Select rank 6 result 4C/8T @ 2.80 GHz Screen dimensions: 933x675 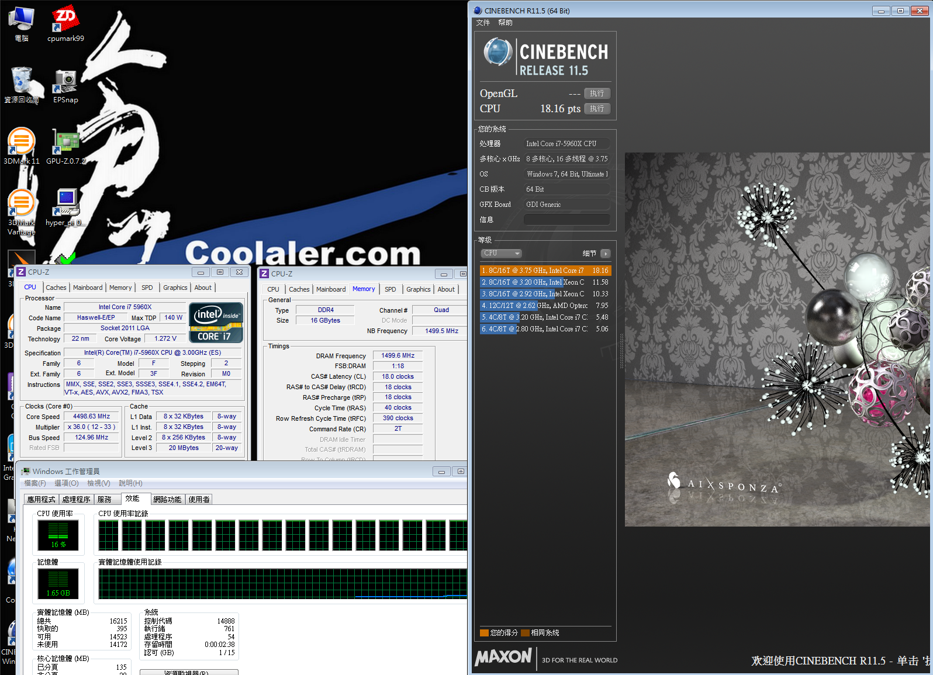tap(545, 329)
